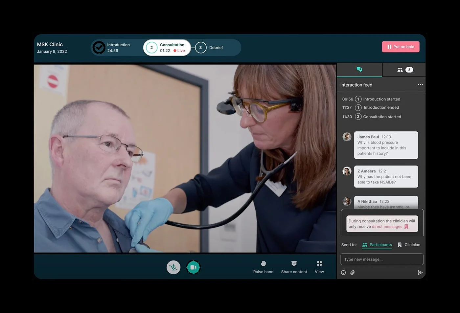Click the Put on hold button

(x=401, y=47)
